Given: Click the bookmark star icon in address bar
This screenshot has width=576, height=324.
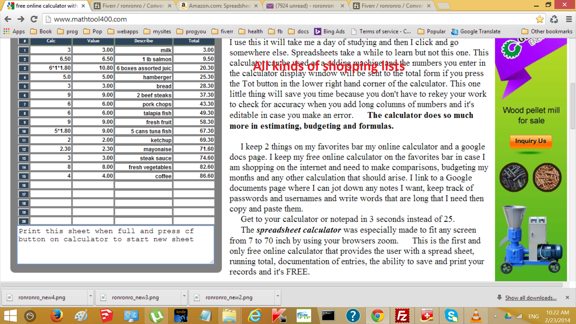Looking at the screenshot, I should pyautogui.click(x=539, y=19).
